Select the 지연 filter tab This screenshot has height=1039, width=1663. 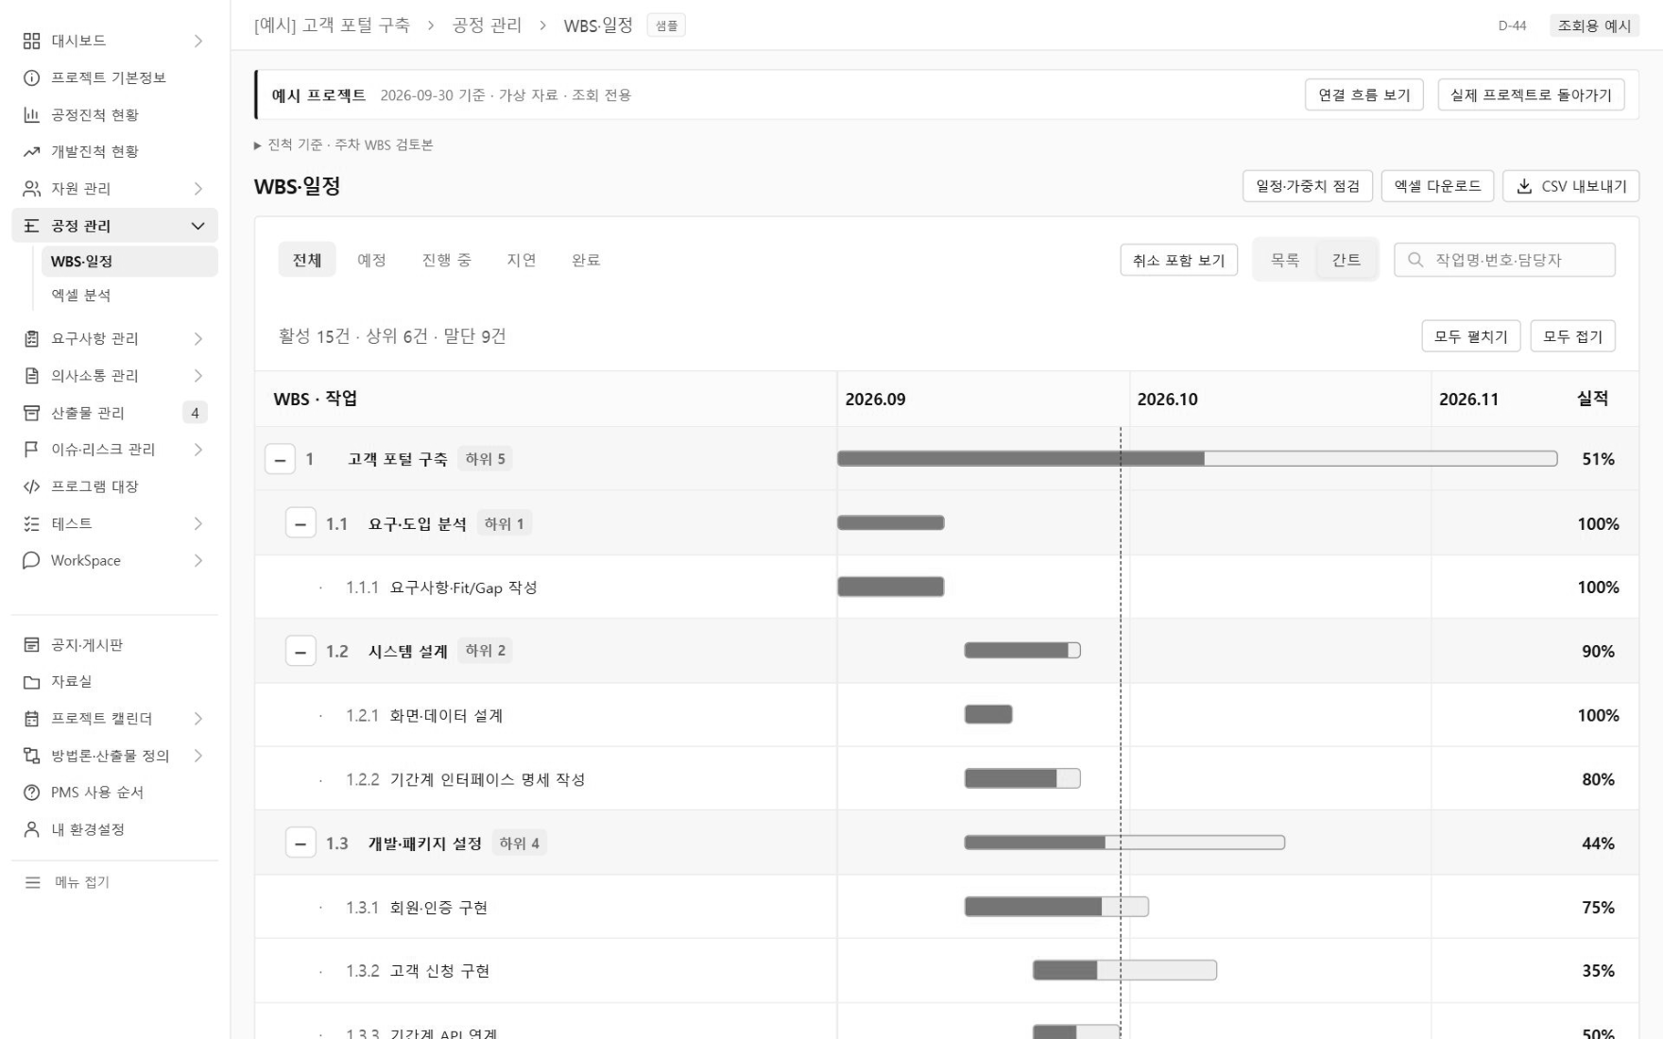pos(522,260)
